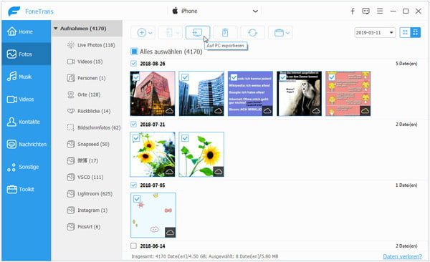
Task: Click the Refresh arrows icon
Action: (252, 33)
